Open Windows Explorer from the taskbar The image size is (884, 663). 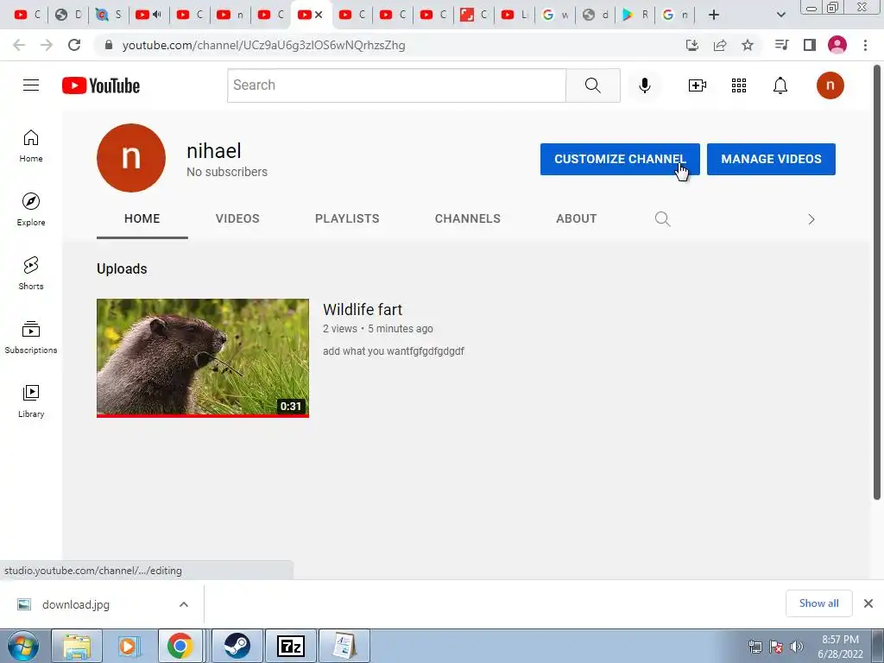click(x=77, y=646)
